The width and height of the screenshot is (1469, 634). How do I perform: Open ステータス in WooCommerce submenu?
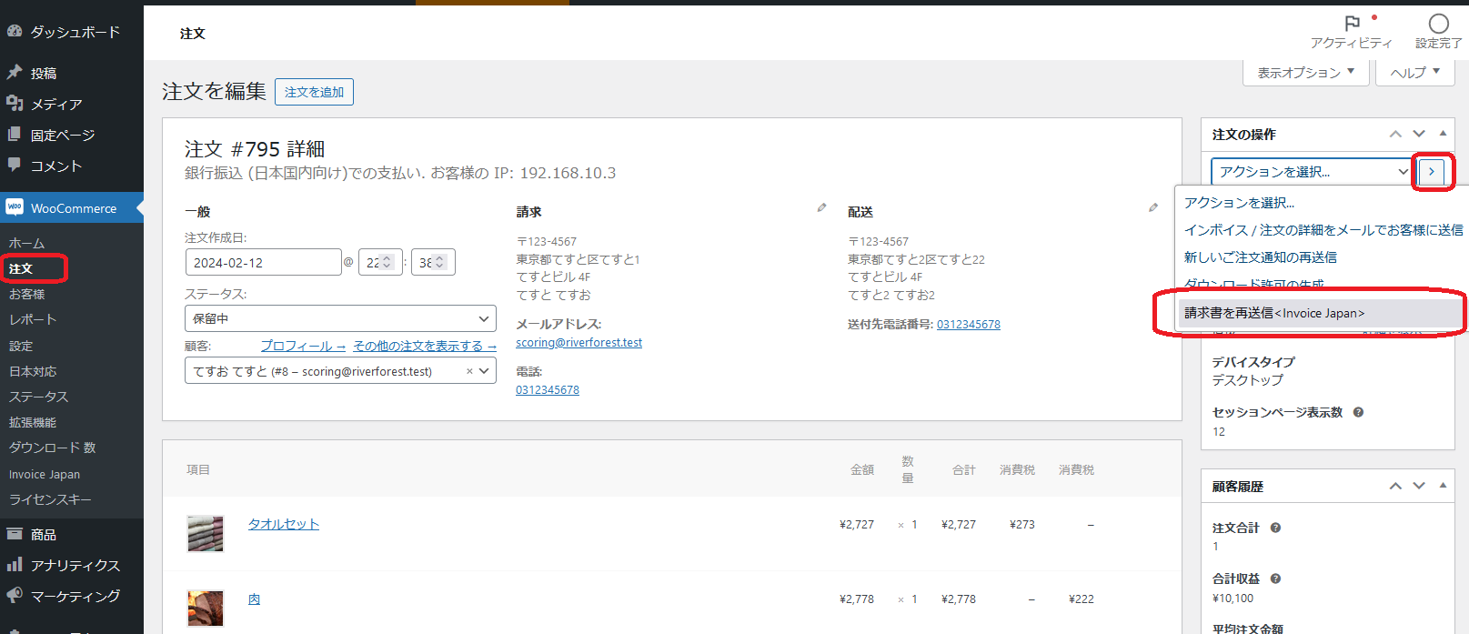click(39, 397)
